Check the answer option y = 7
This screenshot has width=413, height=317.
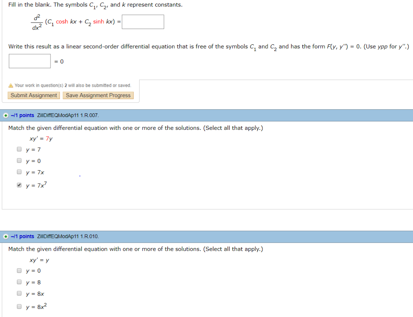19,149
